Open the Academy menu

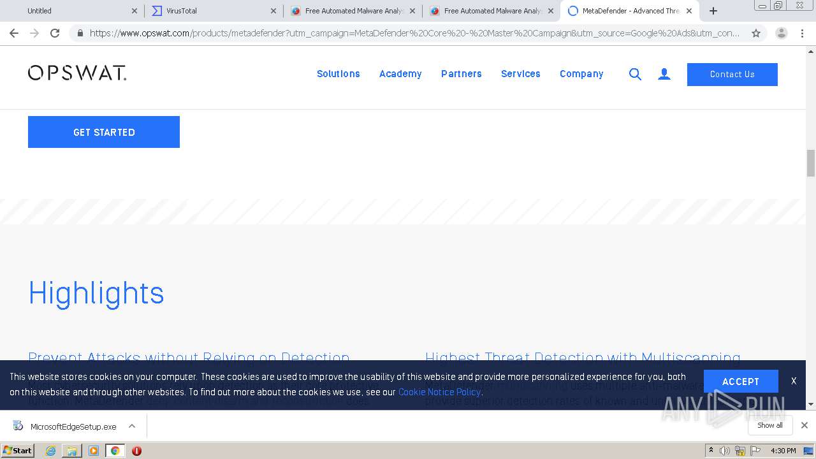(x=400, y=74)
